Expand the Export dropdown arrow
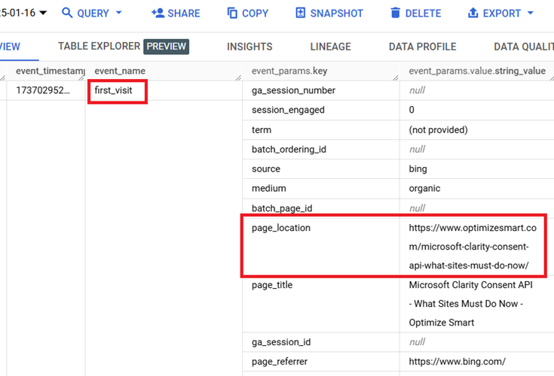This screenshot has height=376, width=554. [x=531, y=14]
